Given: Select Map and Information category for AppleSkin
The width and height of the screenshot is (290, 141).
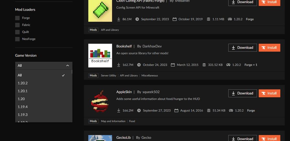Looking at the screenshot, I should [x=113, y=121].
